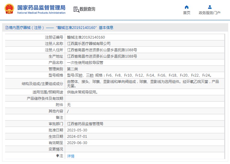This screenshot has height=164, width=230.
Task: Select management class value 第二类
Action: click(72, 69)
